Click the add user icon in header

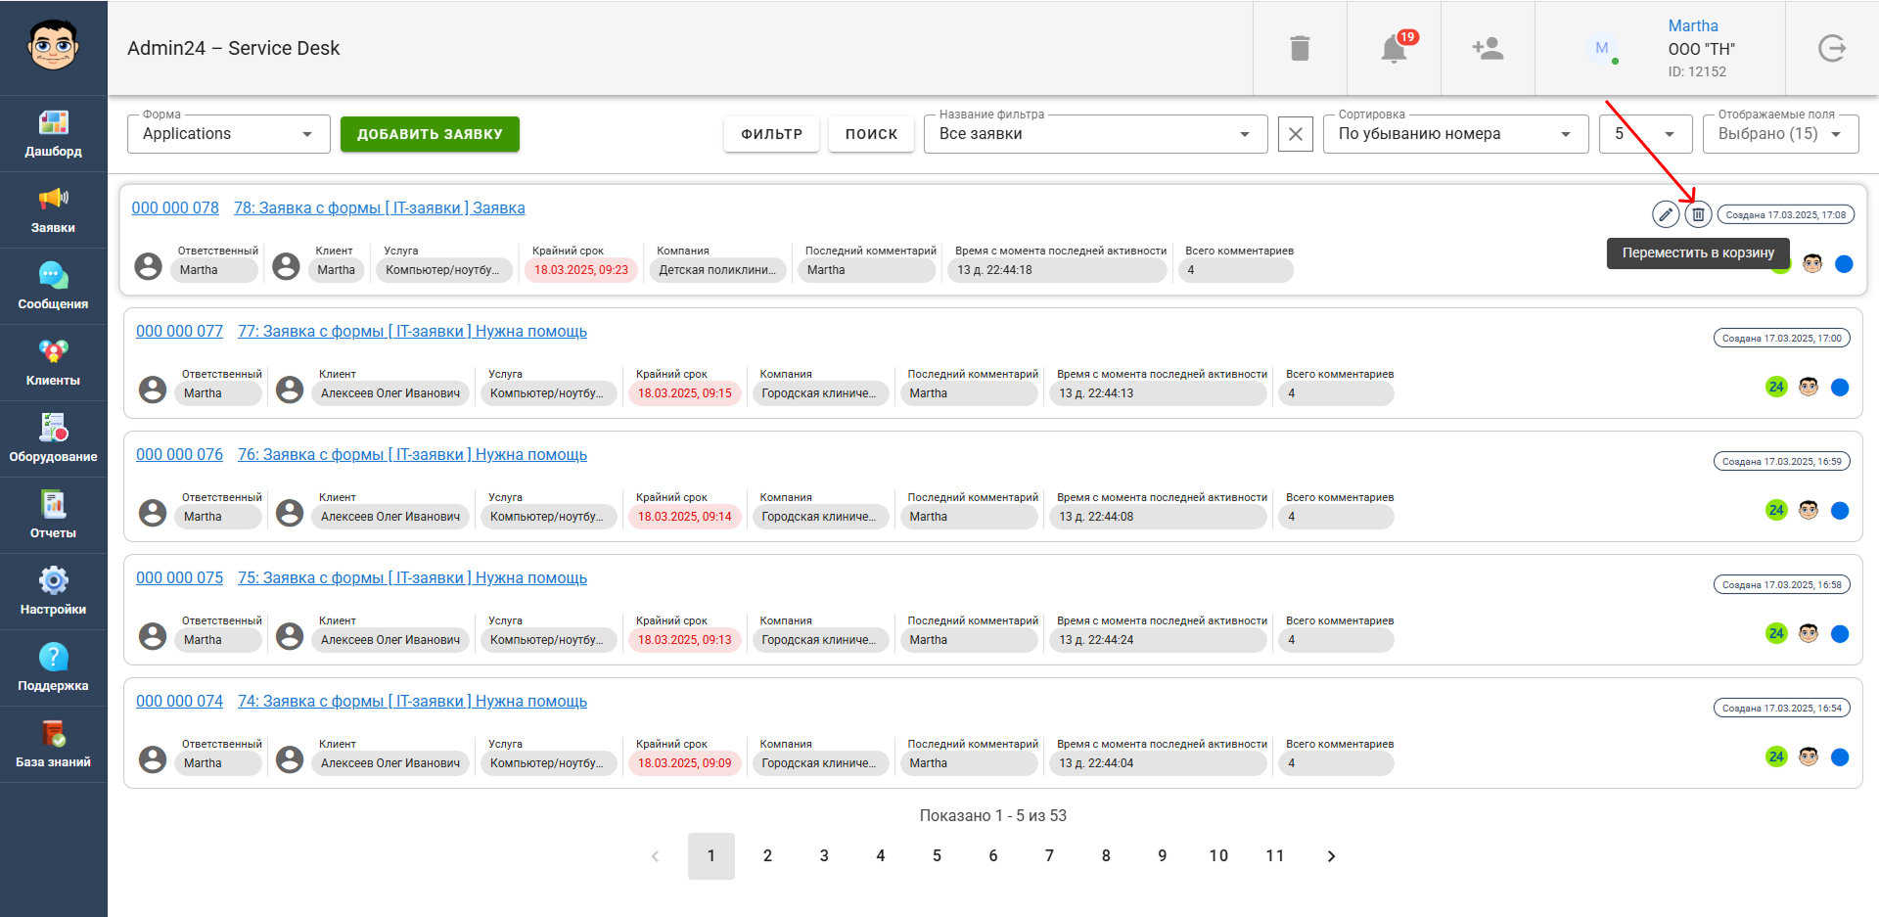coord(1488,48)
